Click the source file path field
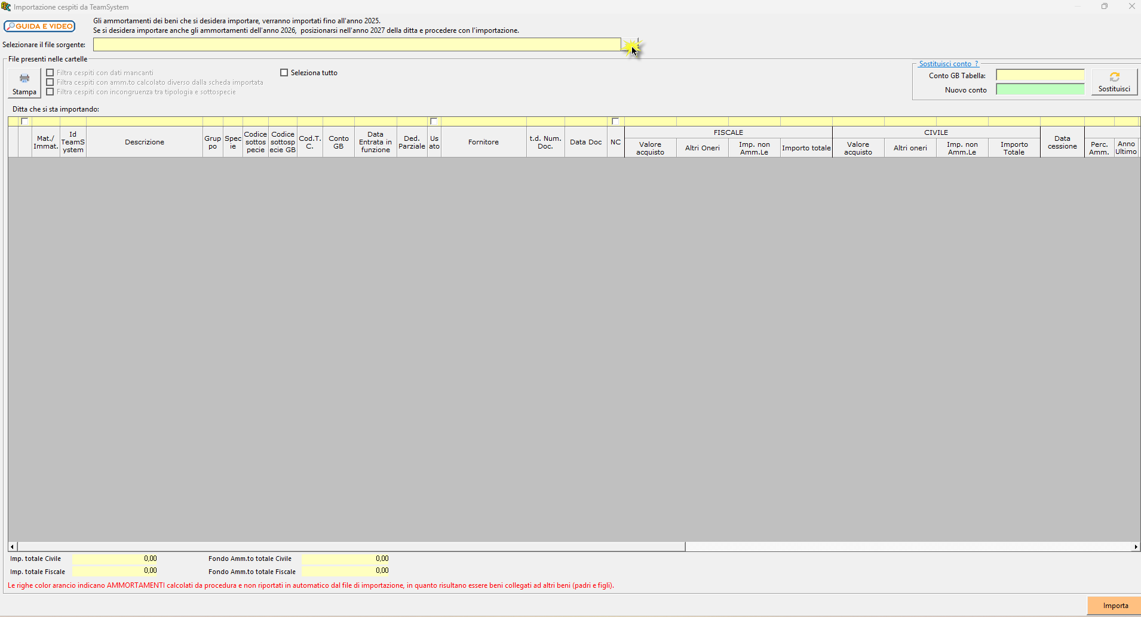 [357, 45]
